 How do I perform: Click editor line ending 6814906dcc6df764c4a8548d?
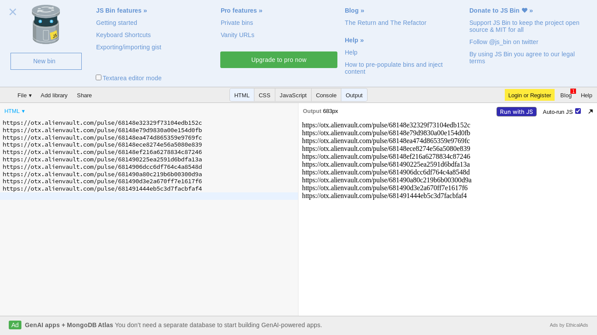click(x=102, y=167)
